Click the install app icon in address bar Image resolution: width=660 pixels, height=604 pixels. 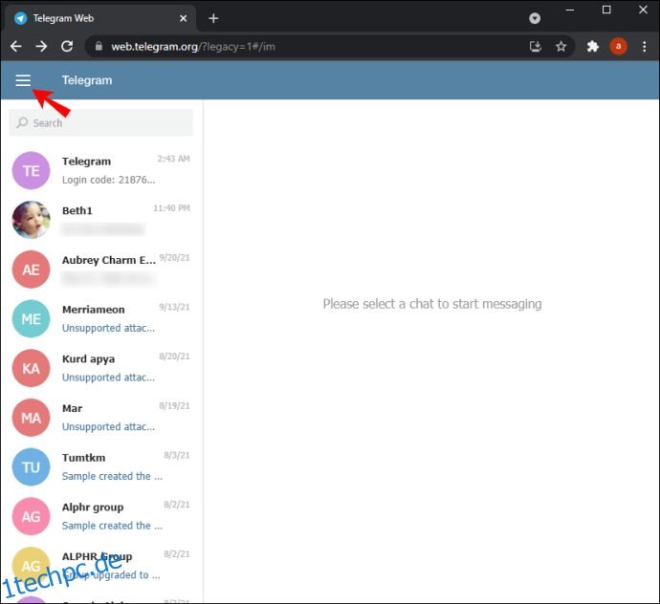pos(536,46)
